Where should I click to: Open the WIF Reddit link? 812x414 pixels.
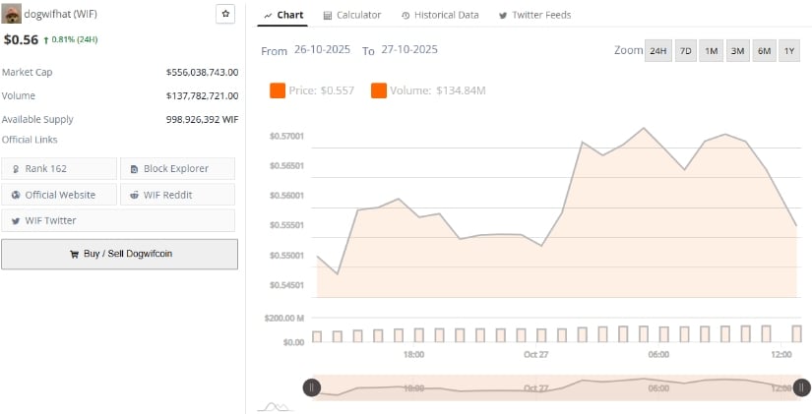(x=177, y=195)
